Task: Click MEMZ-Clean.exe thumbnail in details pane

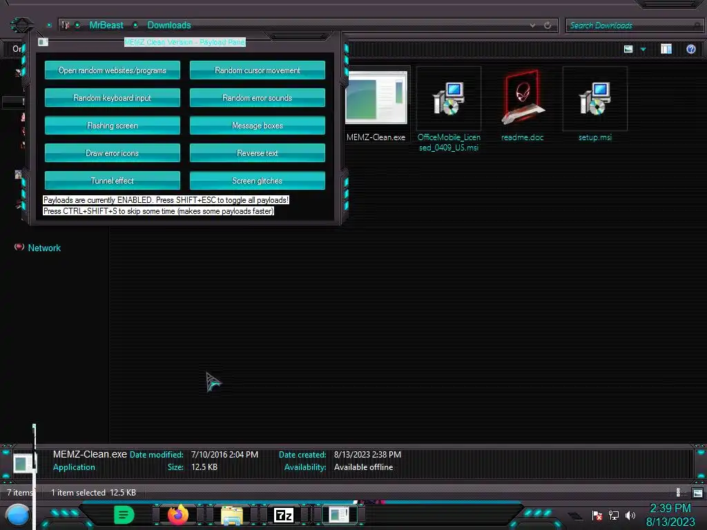Action: coord(23,463)
